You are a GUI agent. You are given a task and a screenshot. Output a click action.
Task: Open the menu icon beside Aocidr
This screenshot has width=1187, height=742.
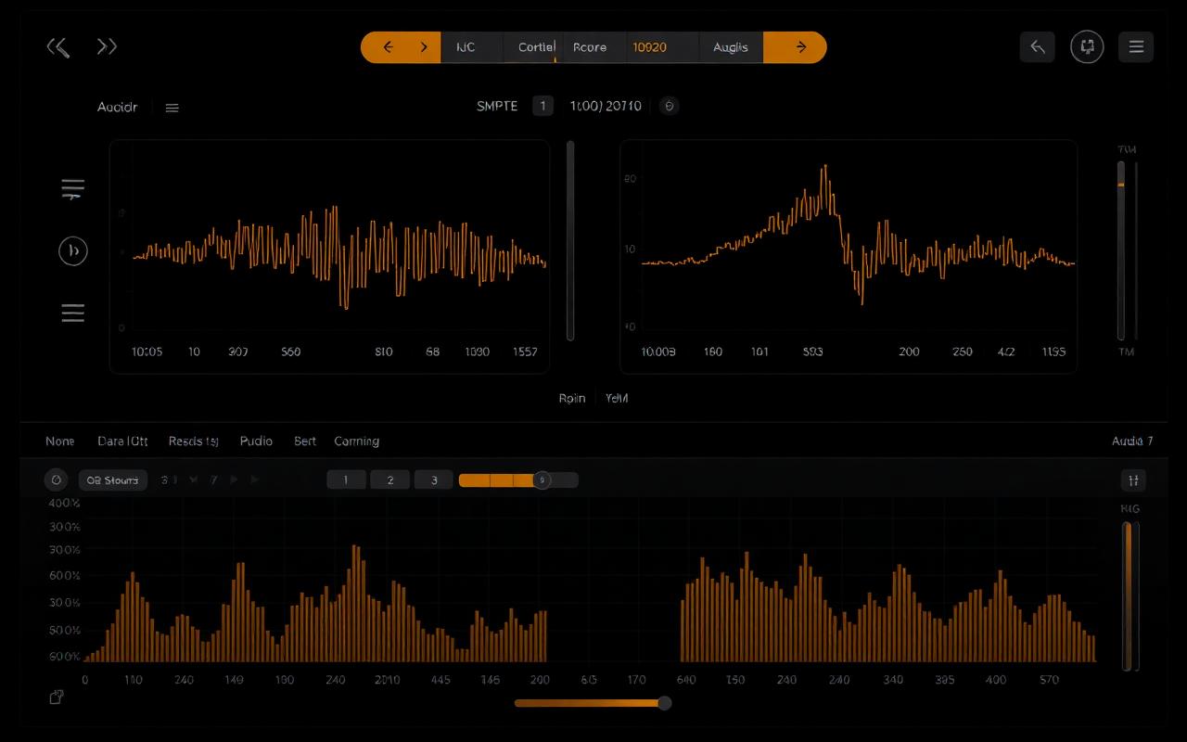(x=172, y=108)
